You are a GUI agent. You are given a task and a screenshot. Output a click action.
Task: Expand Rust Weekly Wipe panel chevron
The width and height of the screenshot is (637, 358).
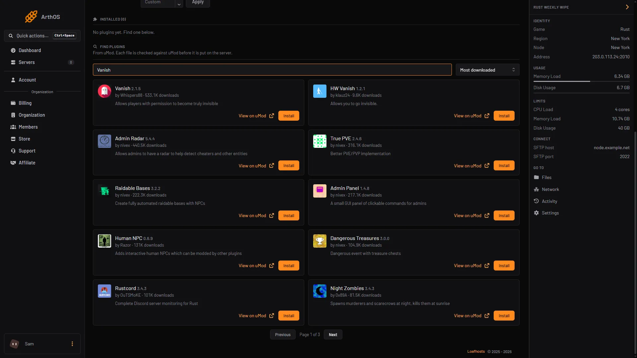pyautogui.click(x=627, y=7)
